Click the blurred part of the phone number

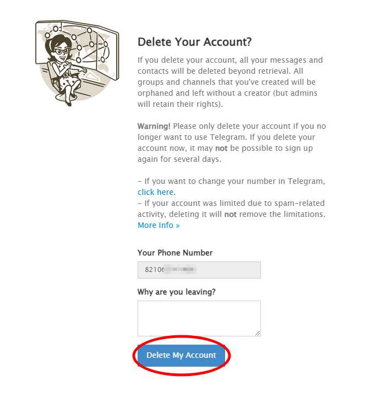point(180,269)
